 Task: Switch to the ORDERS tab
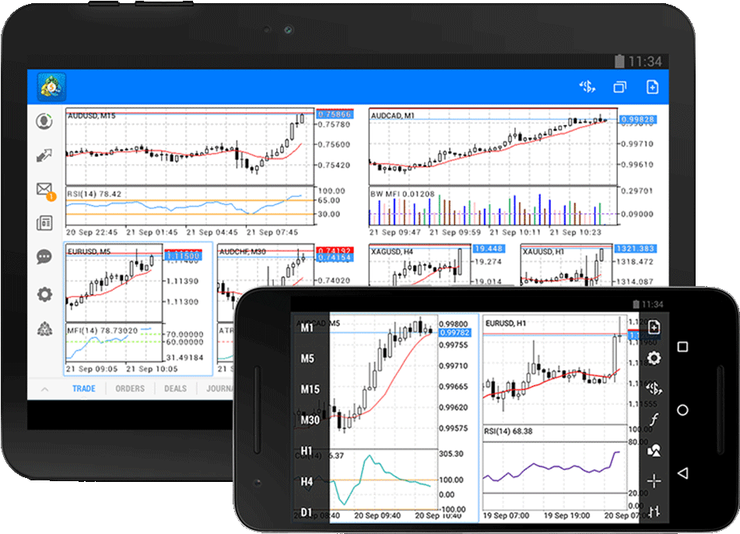[130, 389]
